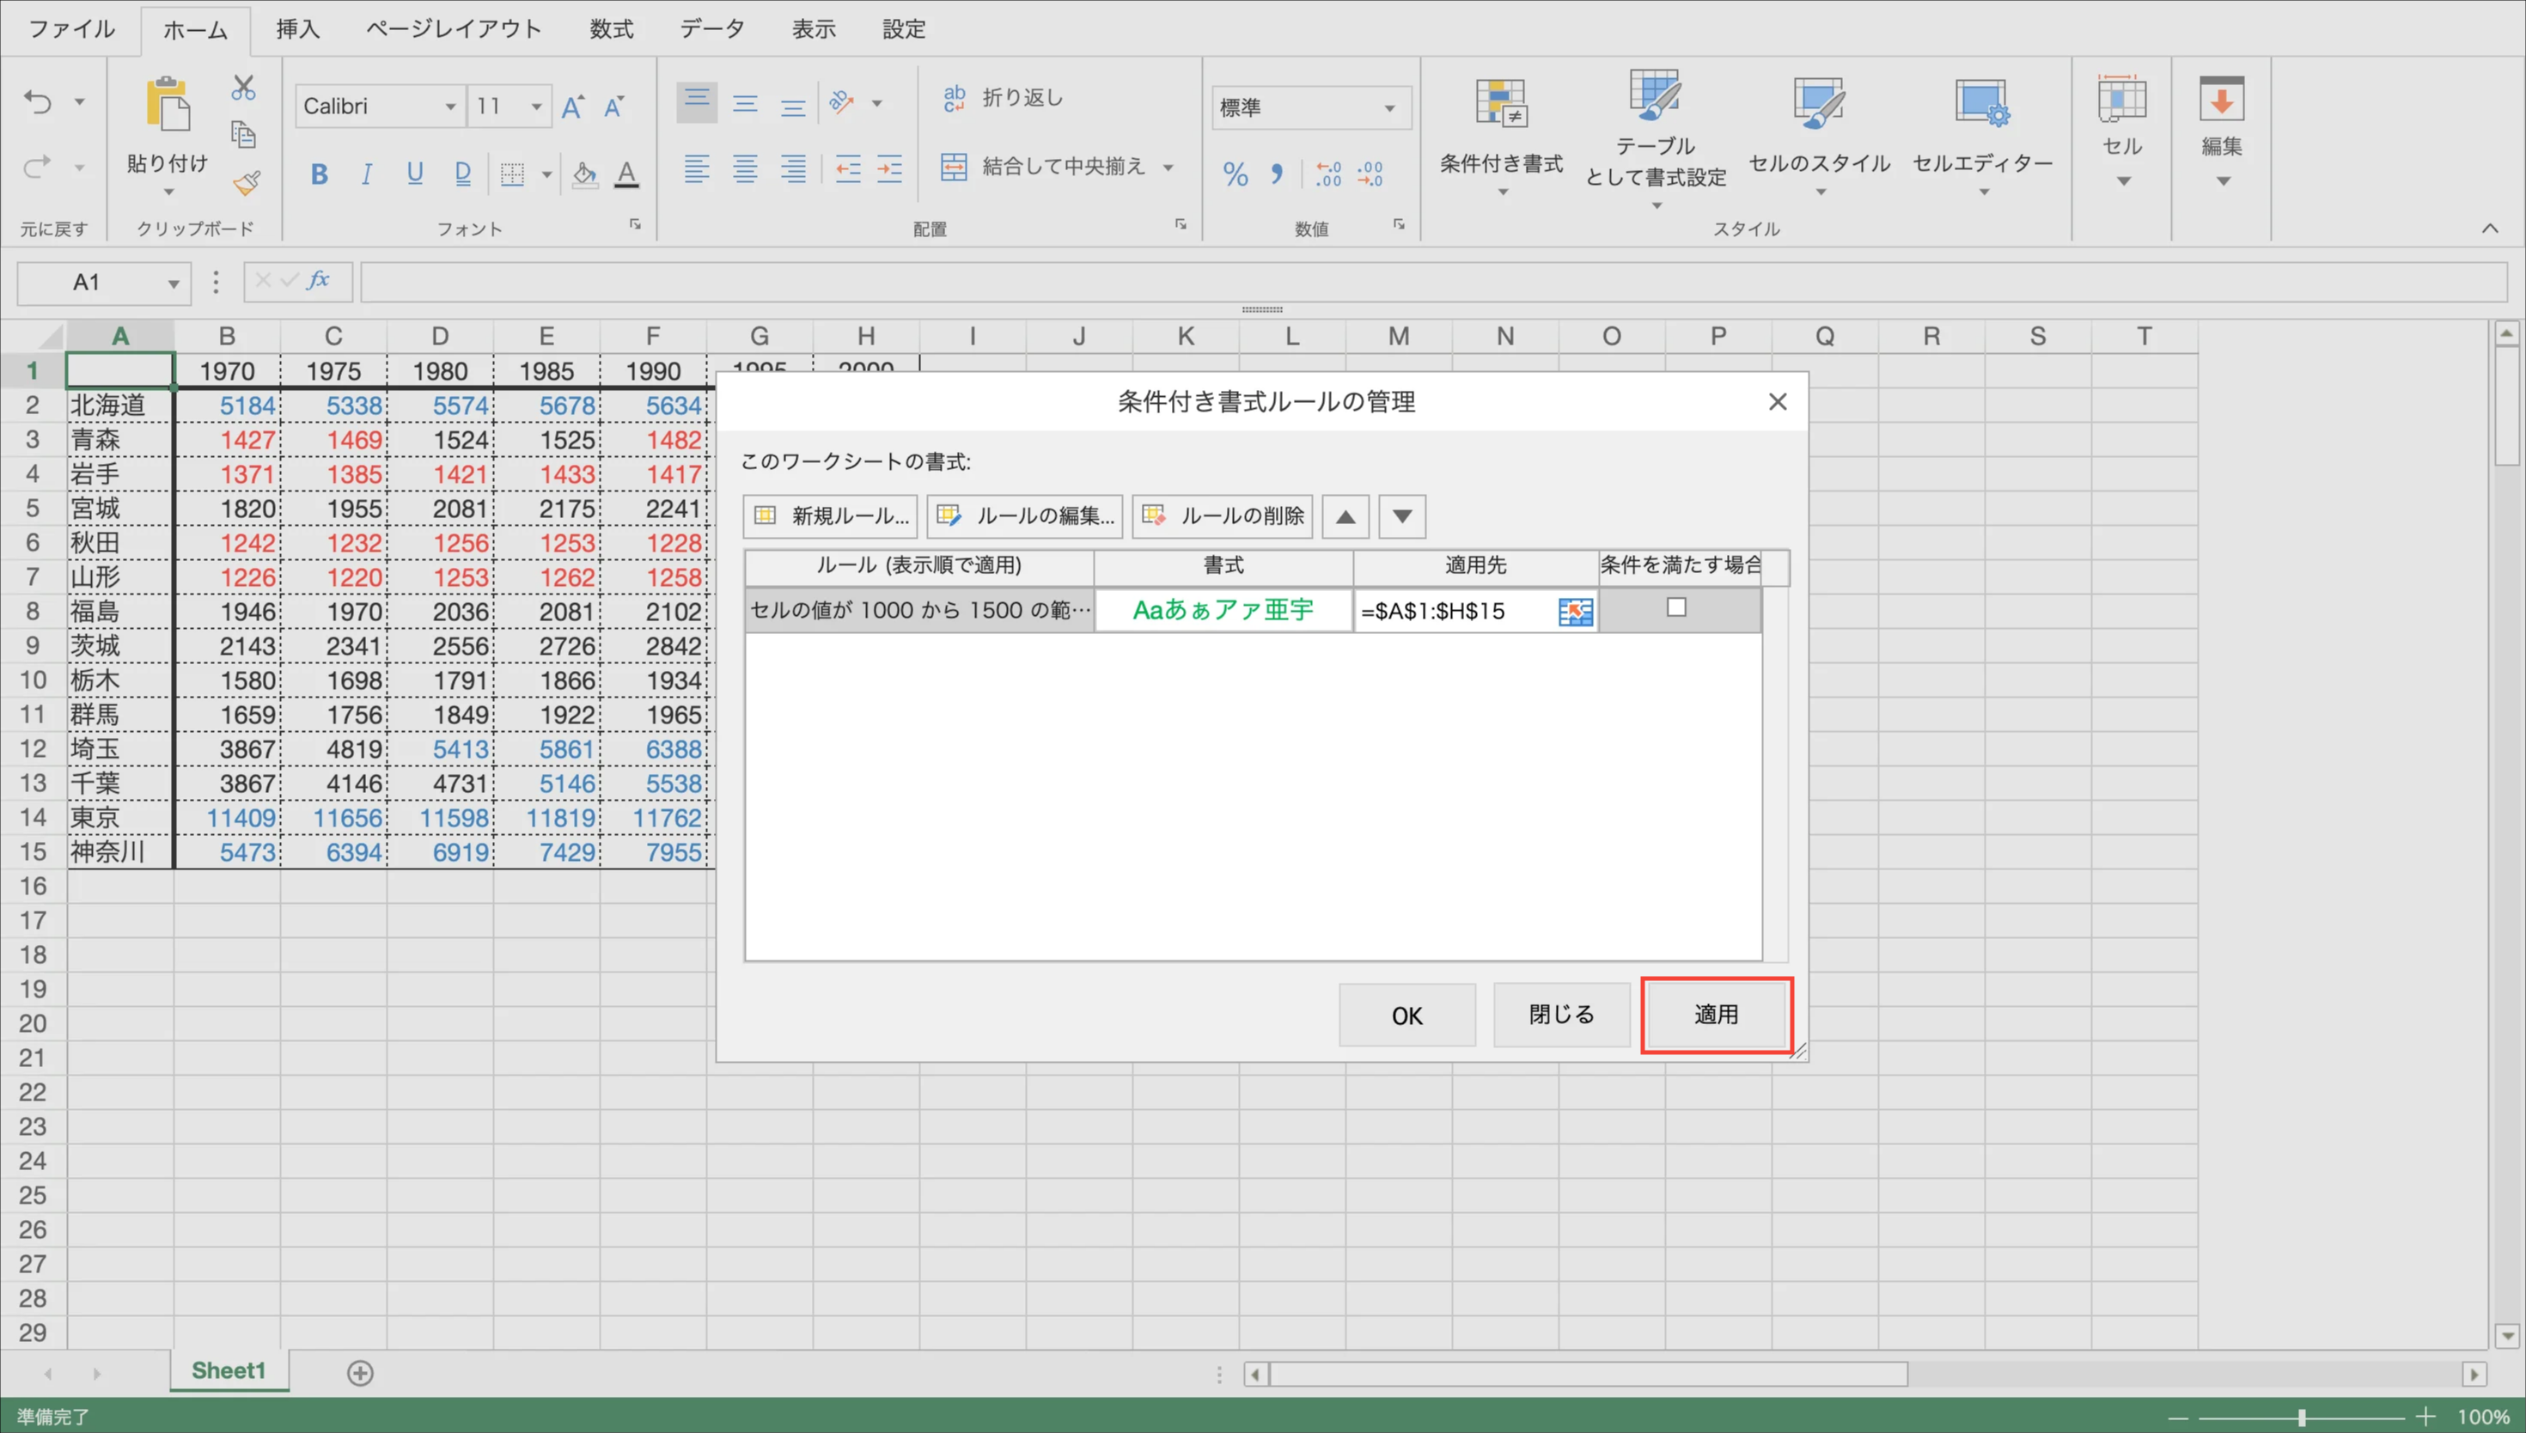Expand the 標準 number format dropdown

pos(1389,107)
